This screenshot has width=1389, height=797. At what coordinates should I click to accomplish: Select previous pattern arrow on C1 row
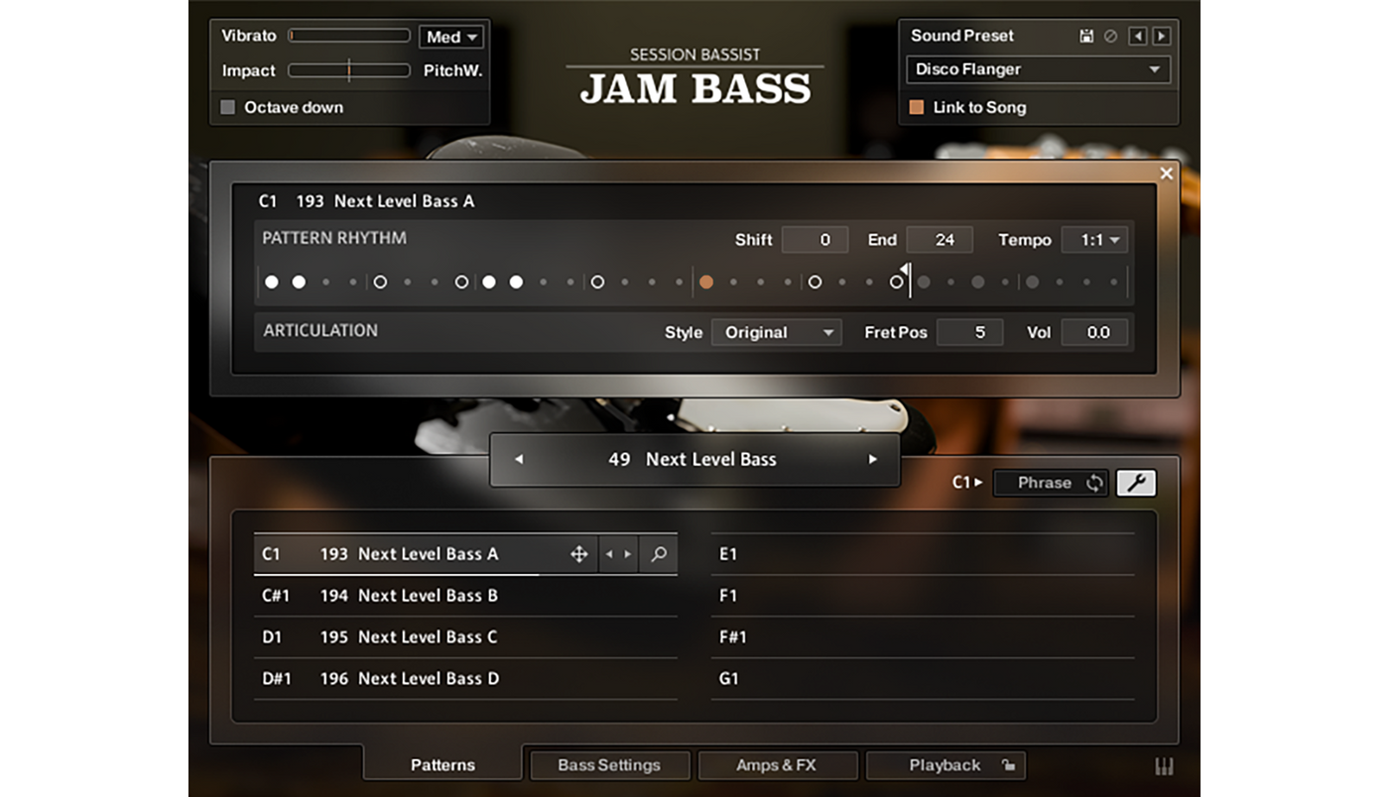coord(609,555)
